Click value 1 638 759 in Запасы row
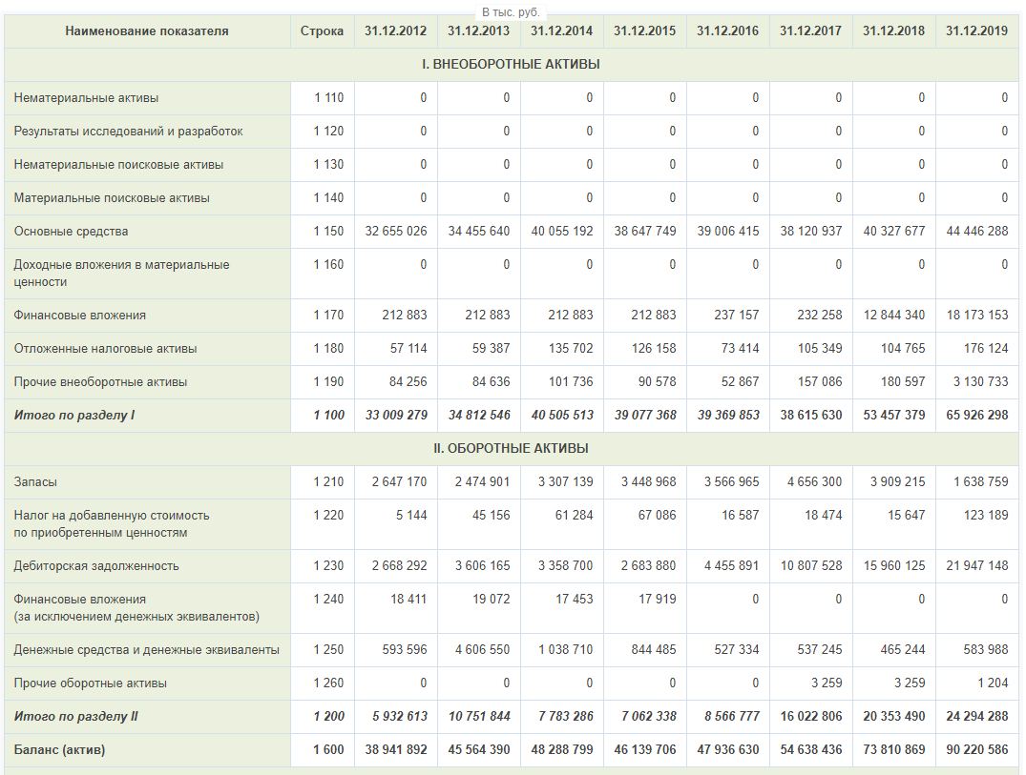Viewport: 1026px width, 775px height. coord(981,482)
